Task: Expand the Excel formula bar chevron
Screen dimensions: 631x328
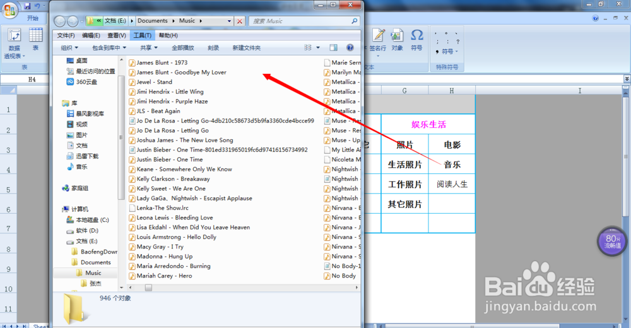Action: 627,79
